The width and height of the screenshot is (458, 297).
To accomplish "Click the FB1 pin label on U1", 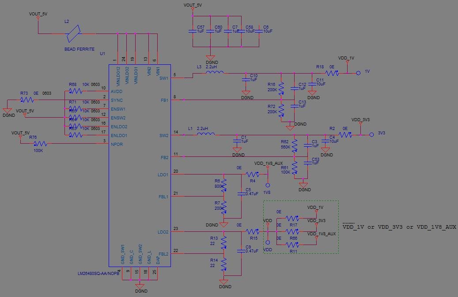I will (x=165, y=100).
